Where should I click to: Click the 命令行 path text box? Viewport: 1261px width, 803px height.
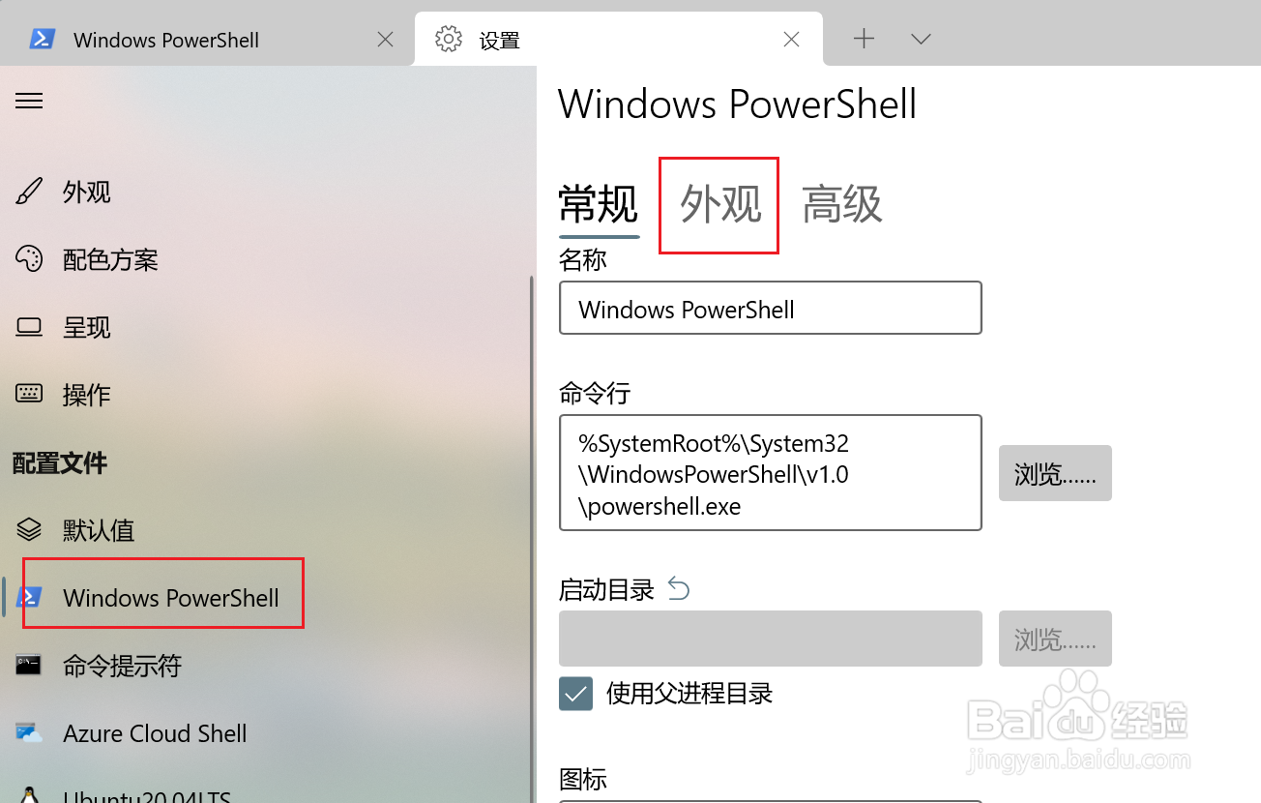coord(771,473)
